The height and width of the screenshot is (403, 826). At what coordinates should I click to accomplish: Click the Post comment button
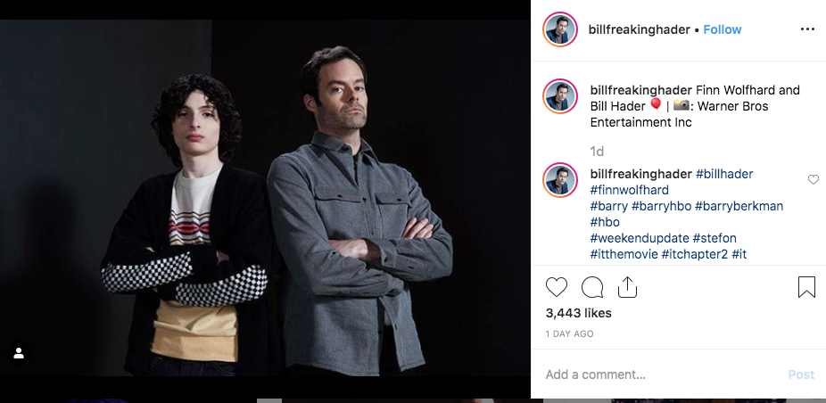801,374
